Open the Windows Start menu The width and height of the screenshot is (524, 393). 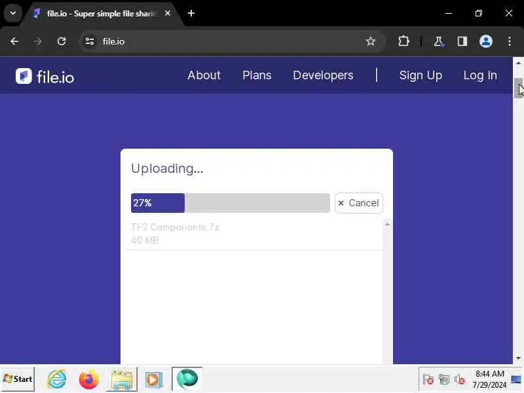[18, 379]
